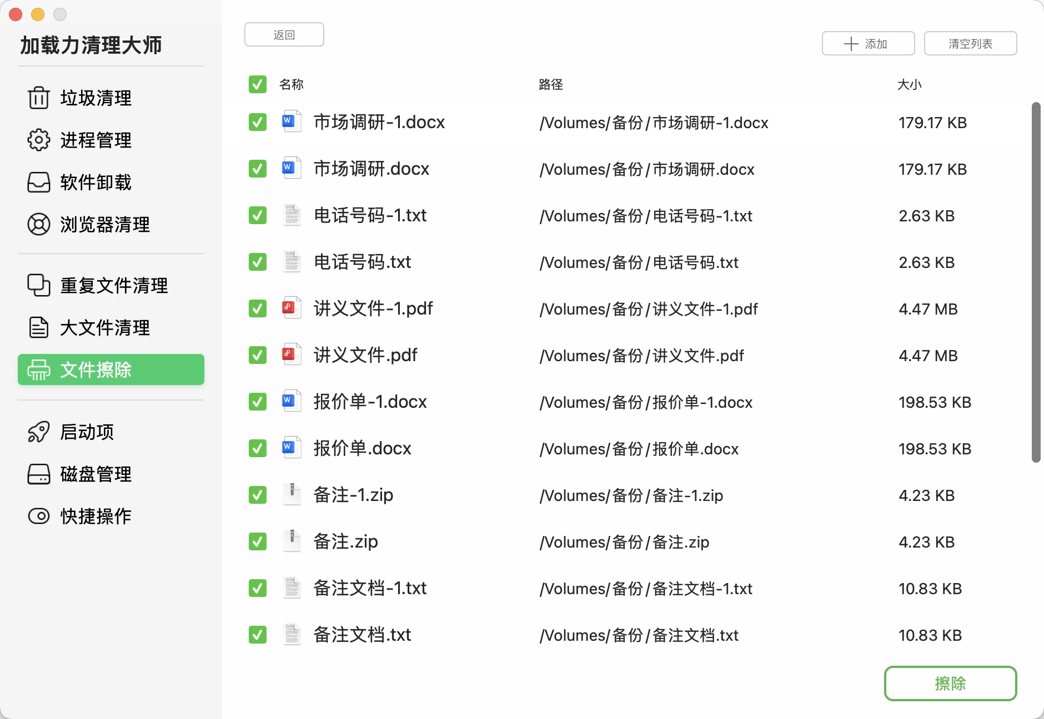Screen dimensions: 1044x719
Task: Click the 软件卸载 inbox icon
Action: coord(38,182)
